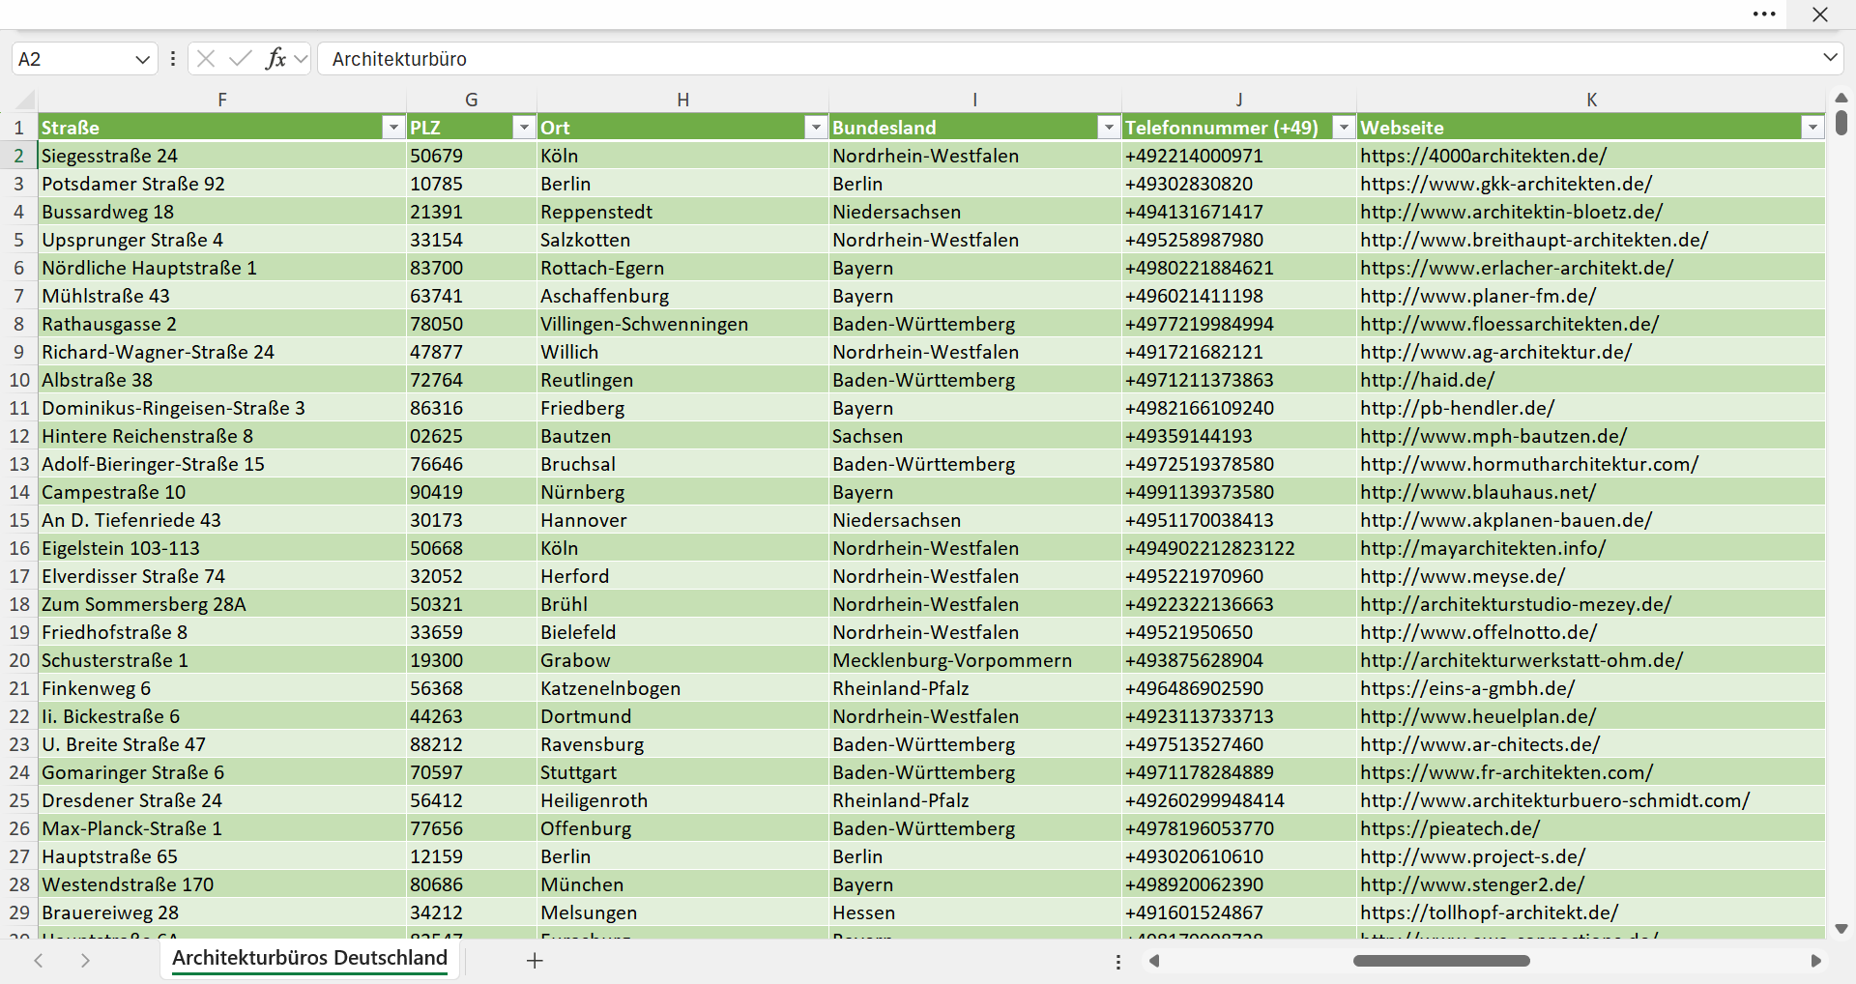Screen dimensions: 1856x984
Task: Open link https://4000architekten.de/
Action: tap(1483, 156)
